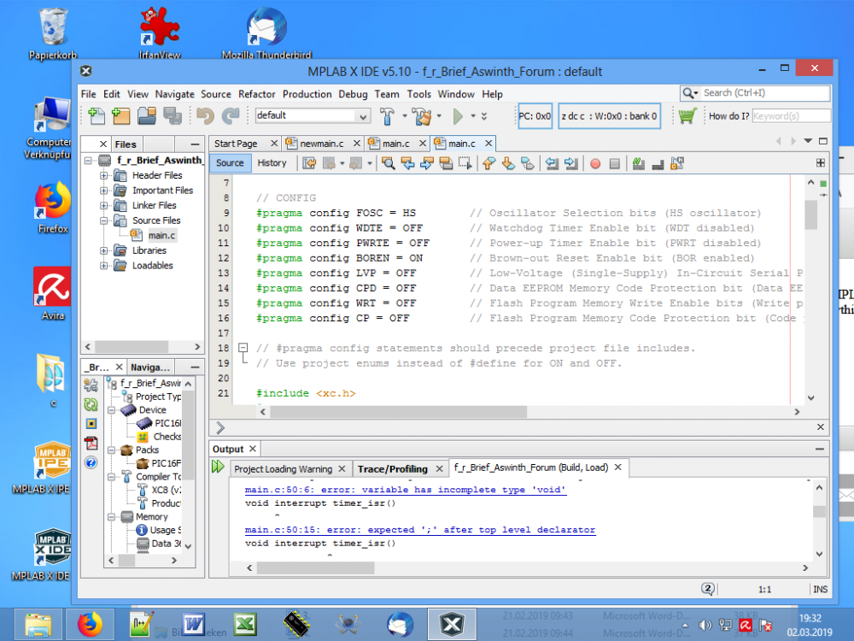Open the Debug menu
The image size is (854, 641).
[x=353, y=94]
